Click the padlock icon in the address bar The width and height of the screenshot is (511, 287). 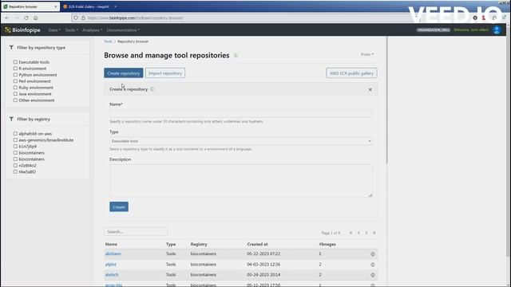83,18
